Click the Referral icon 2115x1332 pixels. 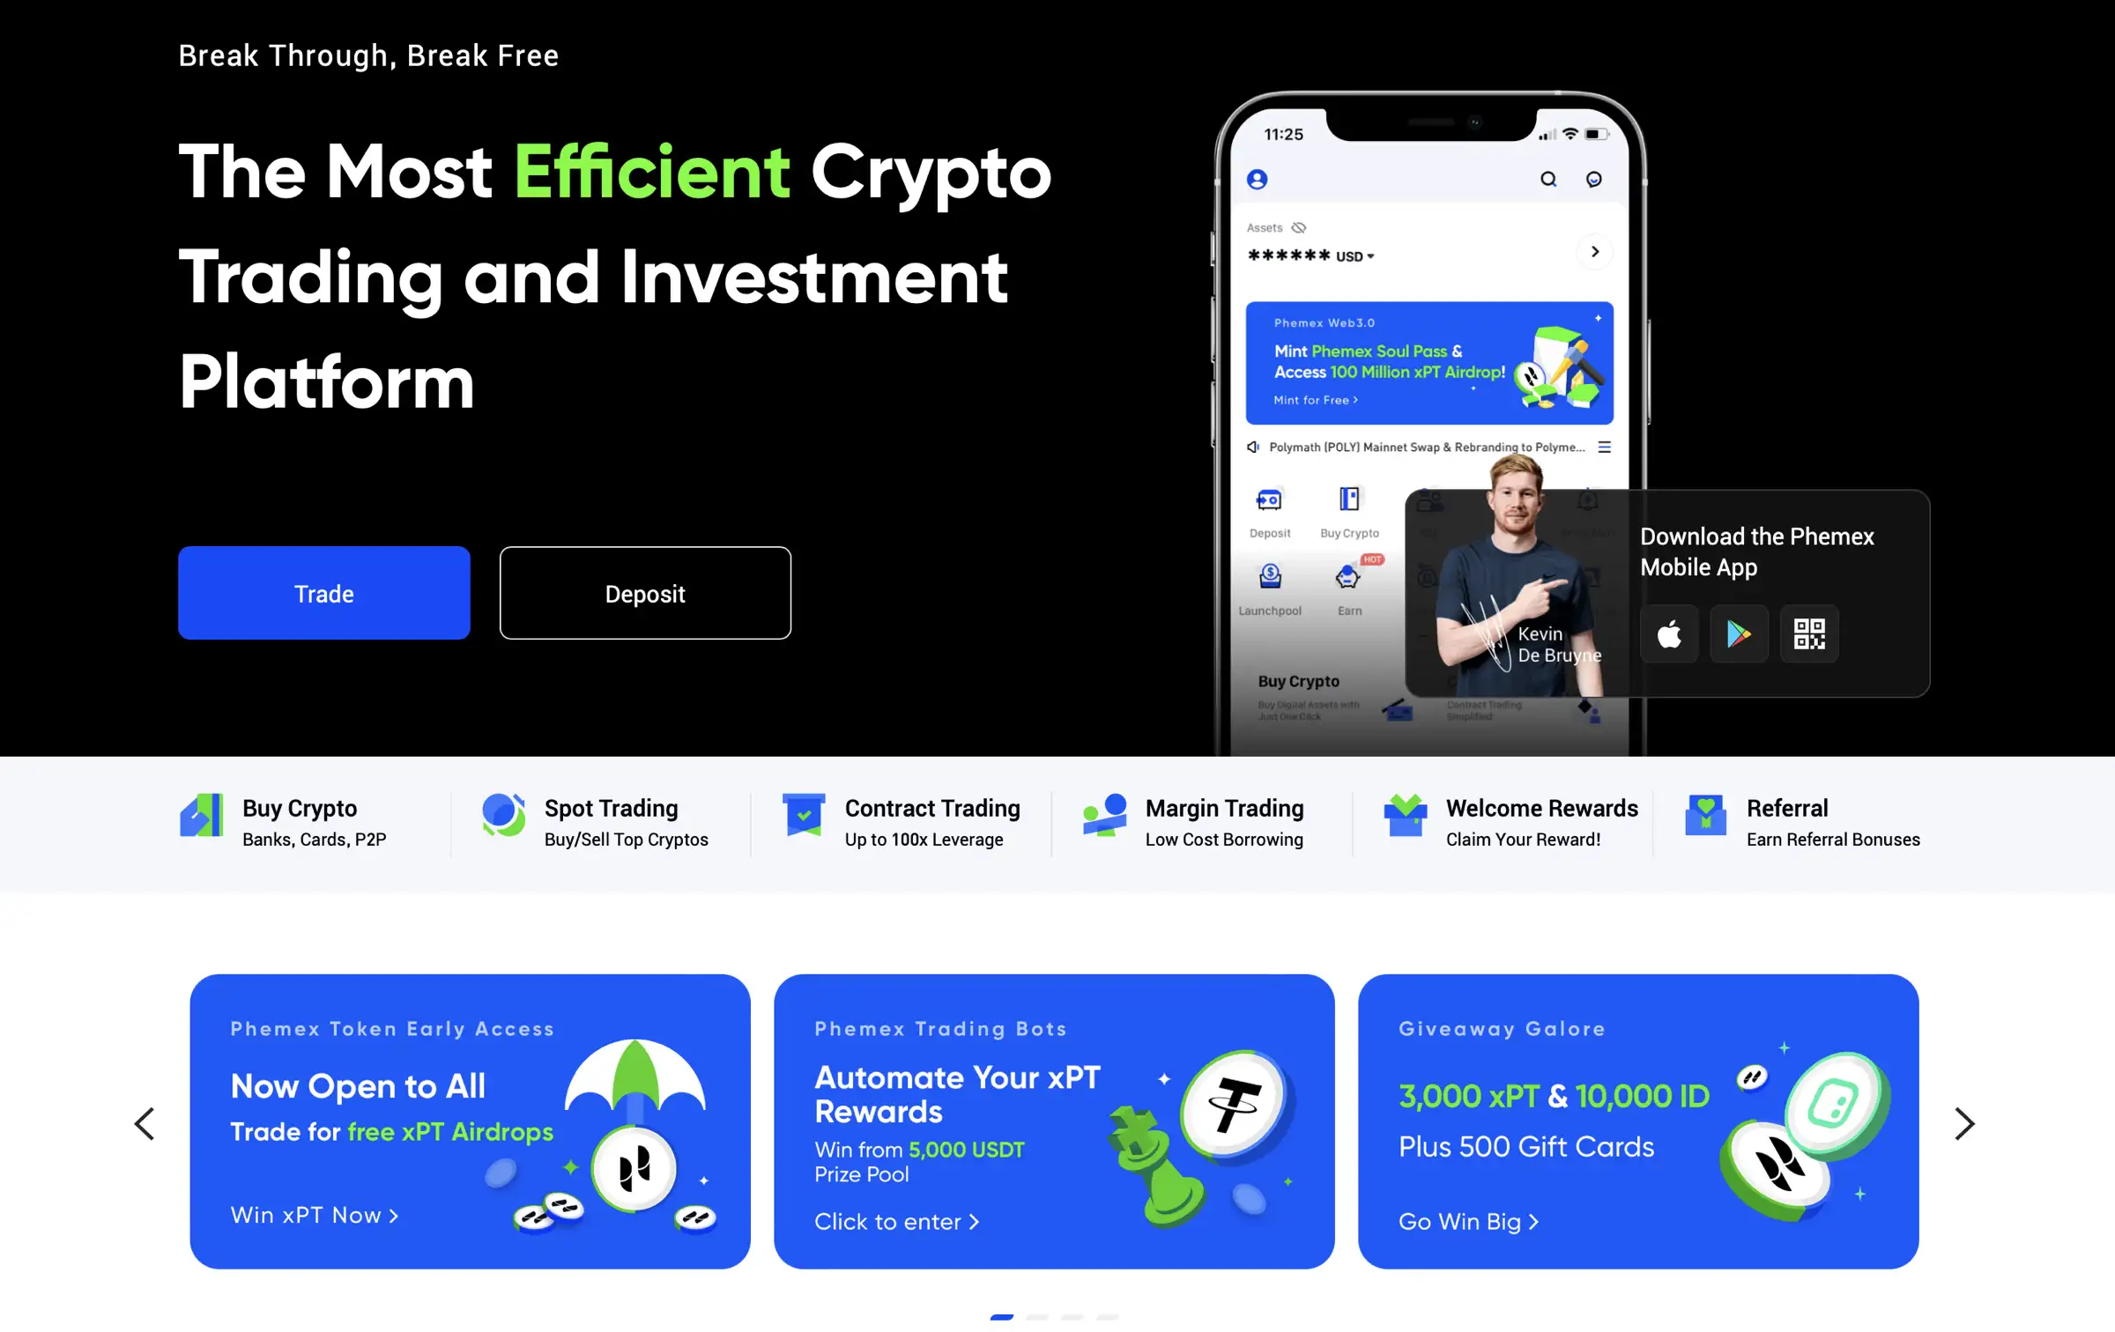[x=1707, y=819]
